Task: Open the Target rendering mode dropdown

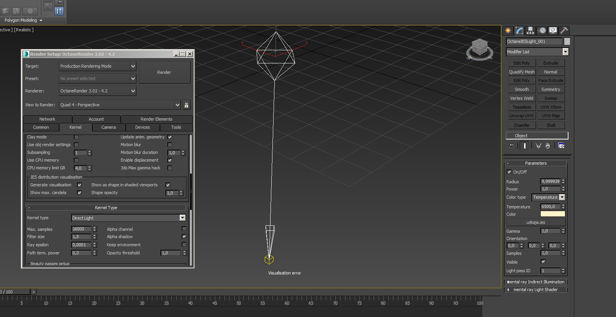Action: pyautogui.click(x=97, y=66)
